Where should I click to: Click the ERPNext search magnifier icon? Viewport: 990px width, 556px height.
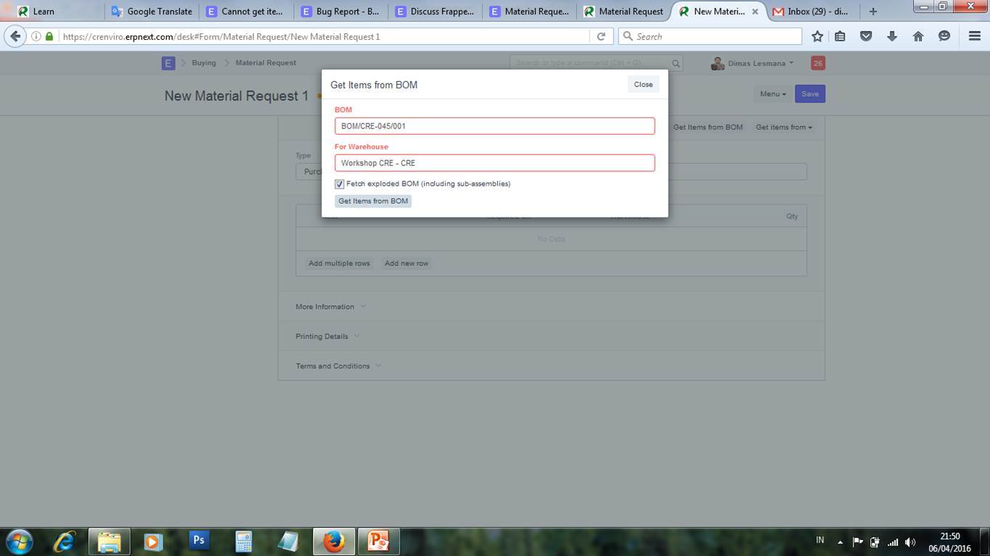pyautogui.click(x=675, y=64)
